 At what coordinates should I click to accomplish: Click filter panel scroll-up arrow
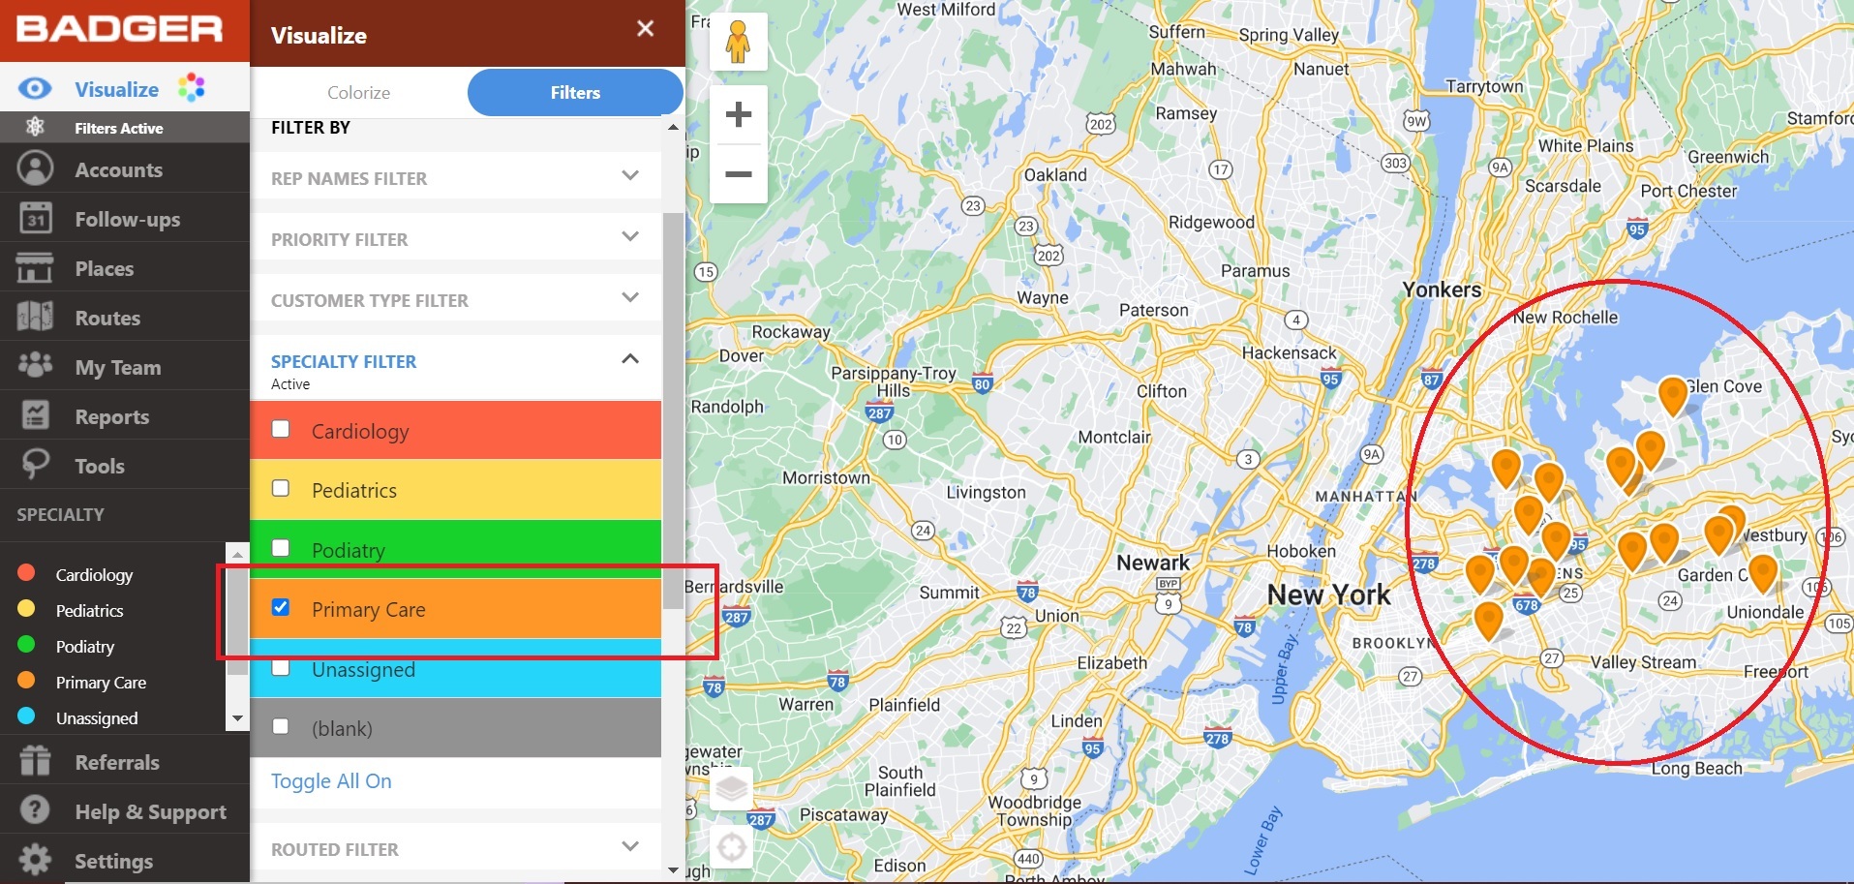coord(674,127)
